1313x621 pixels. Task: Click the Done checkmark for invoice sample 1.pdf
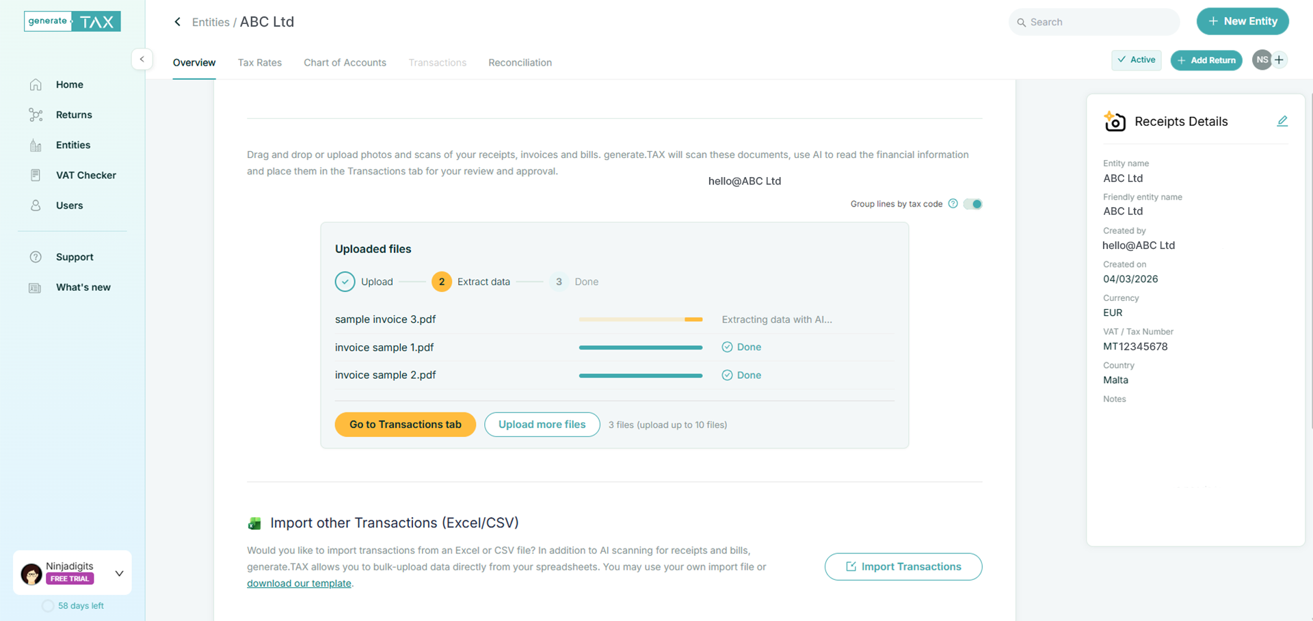(x=728, y=347)
